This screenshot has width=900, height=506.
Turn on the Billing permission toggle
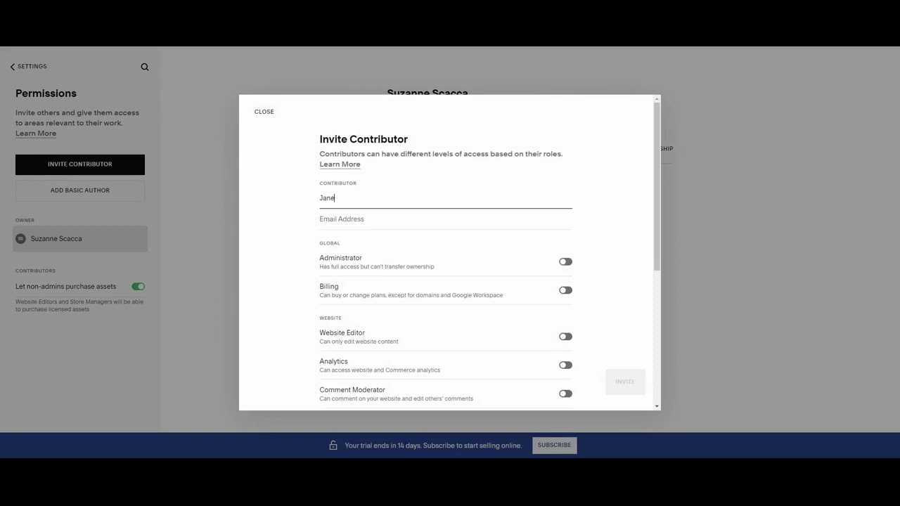click(x=565, y=290)
